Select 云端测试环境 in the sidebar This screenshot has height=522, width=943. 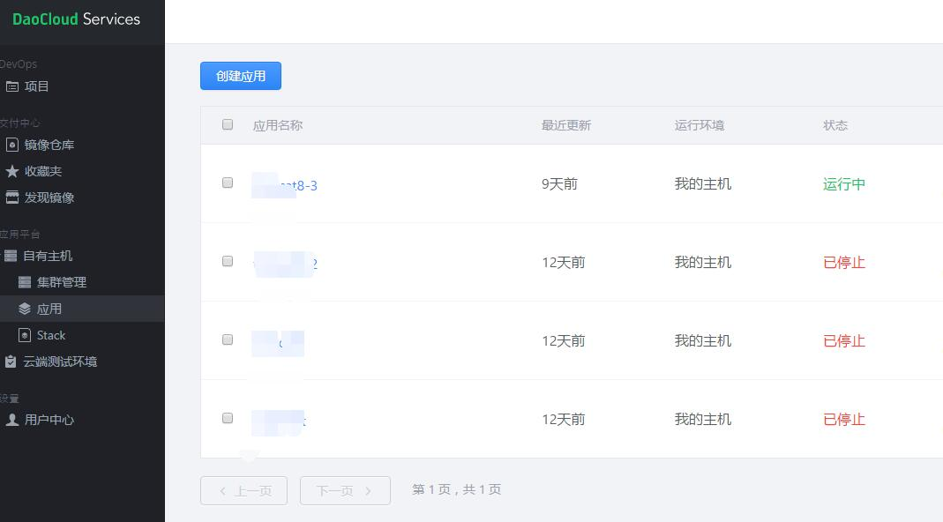pos(59,362)
